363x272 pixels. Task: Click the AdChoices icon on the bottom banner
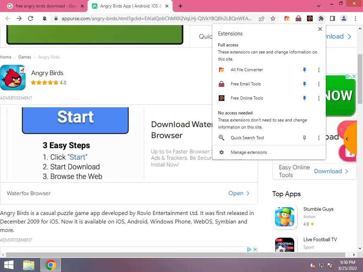pyautogui.click(x=249, y=249)
